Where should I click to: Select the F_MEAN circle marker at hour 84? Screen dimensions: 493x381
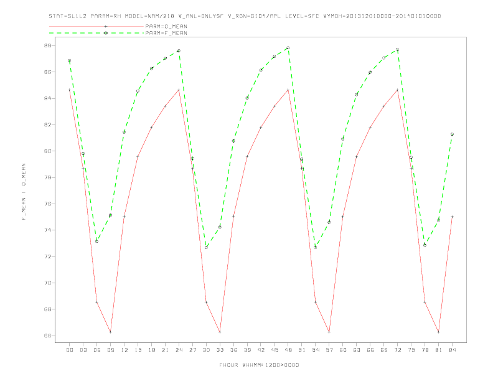coord(452,134)
